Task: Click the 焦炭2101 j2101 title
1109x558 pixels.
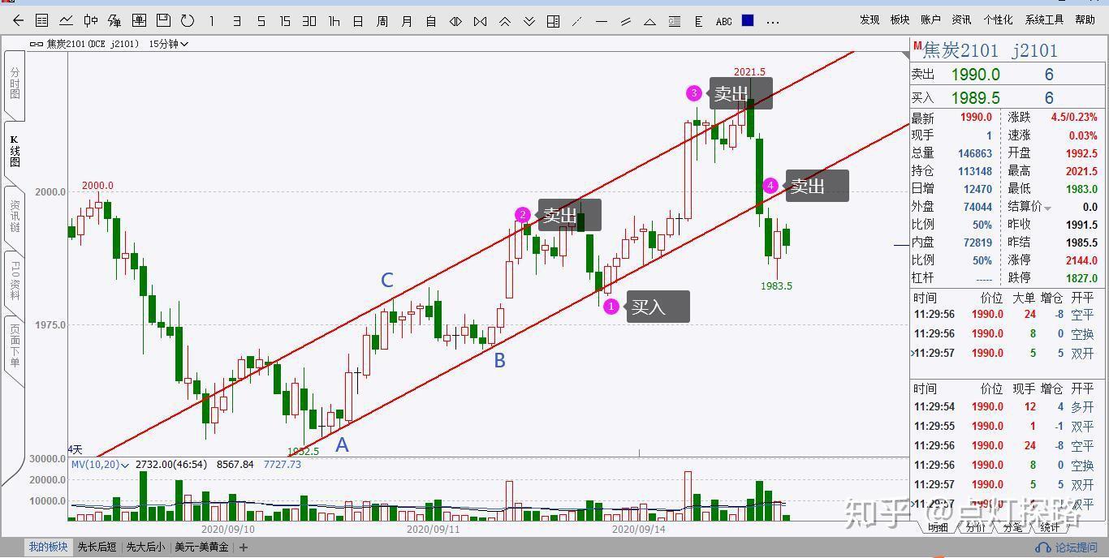Action: 990,50
